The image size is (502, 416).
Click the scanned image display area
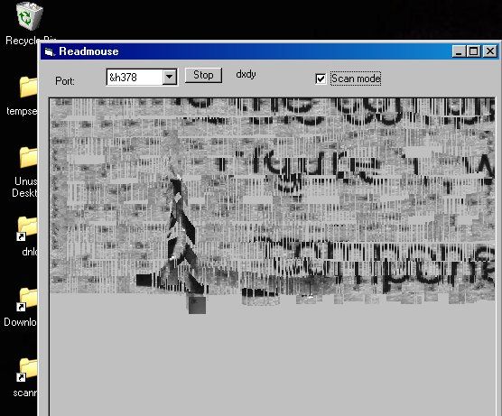click(272, 256)
